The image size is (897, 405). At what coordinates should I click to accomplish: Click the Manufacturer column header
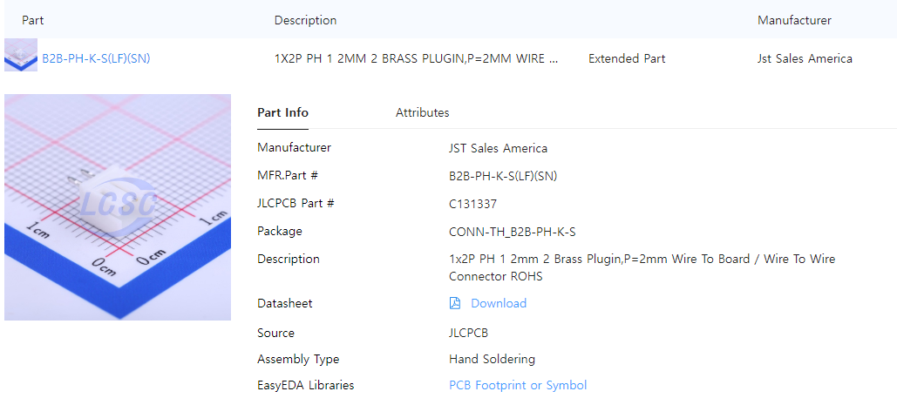794,20
